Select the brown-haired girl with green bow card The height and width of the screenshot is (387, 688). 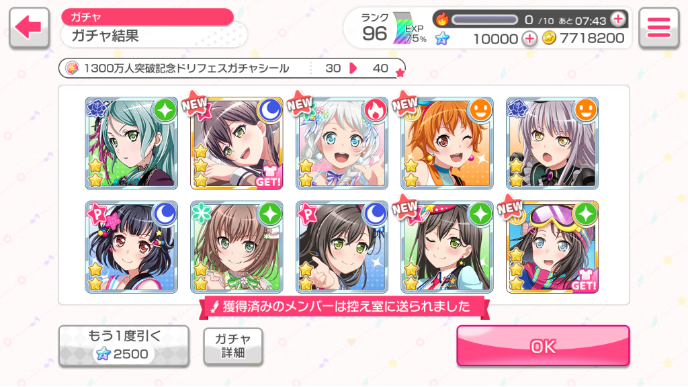click(236, 247)
